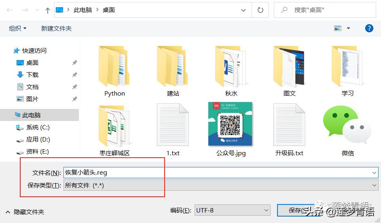Open the 保存类型 combo box

(x=221, y=185)
